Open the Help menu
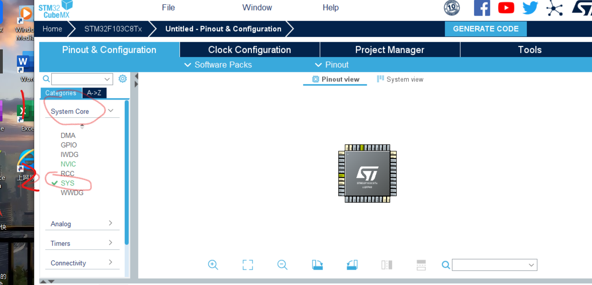This screenshot has width=592, height=285. click(331, 8)
